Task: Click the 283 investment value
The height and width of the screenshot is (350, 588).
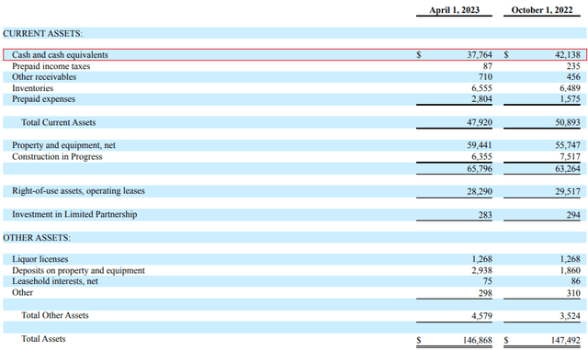Action: click(485, 215)
